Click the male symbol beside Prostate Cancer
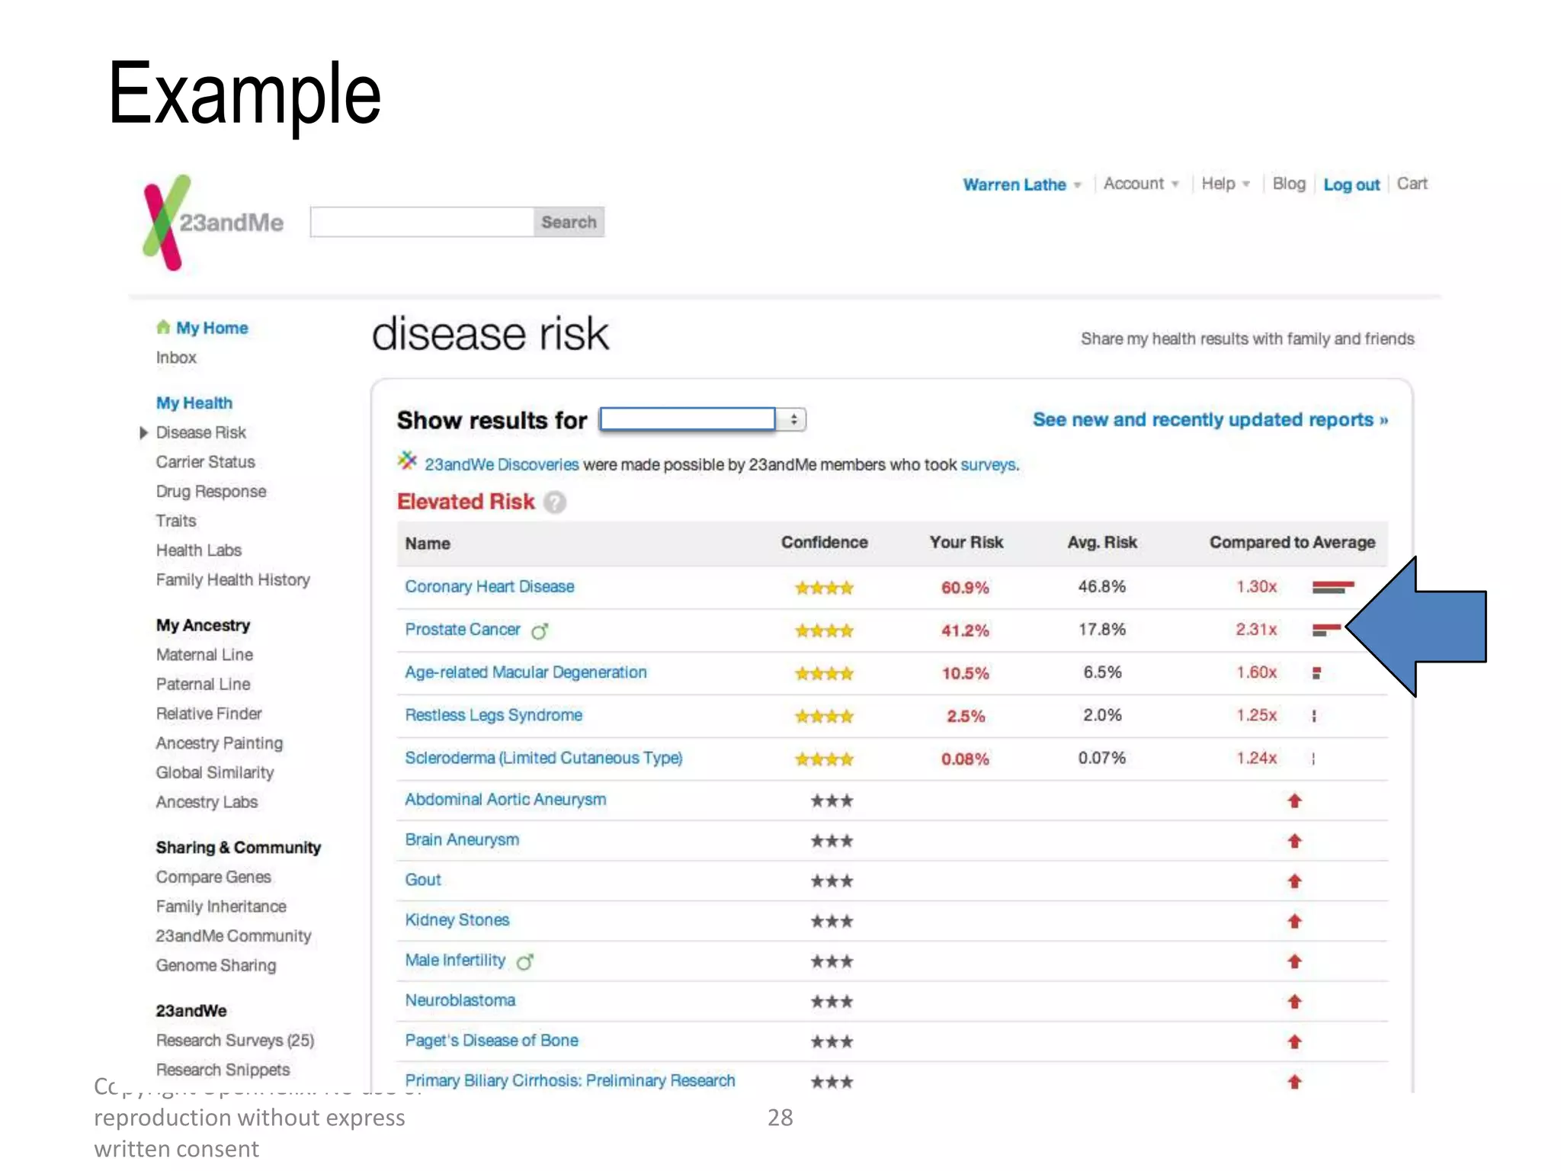This screenshot has width=1561, height=1171. pyautogui.click(x=540, y=630)
